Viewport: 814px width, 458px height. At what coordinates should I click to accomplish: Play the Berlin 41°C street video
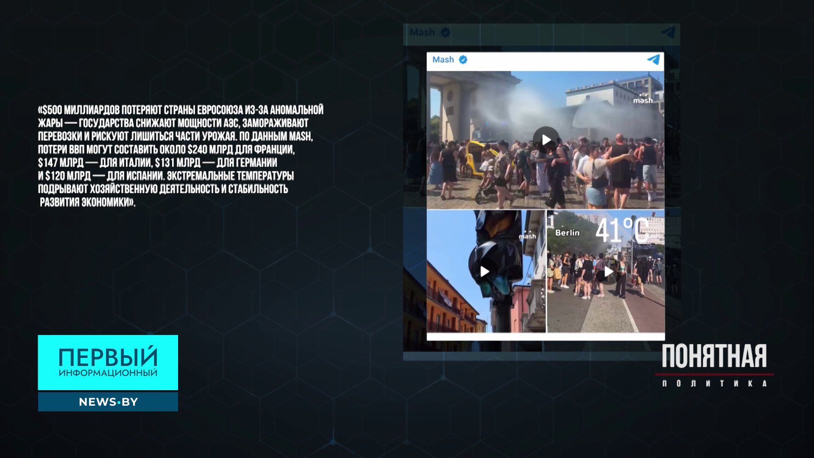point(608,272)
